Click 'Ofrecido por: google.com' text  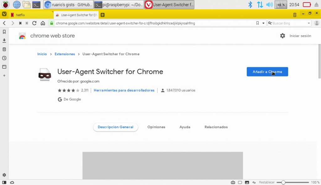78,81
